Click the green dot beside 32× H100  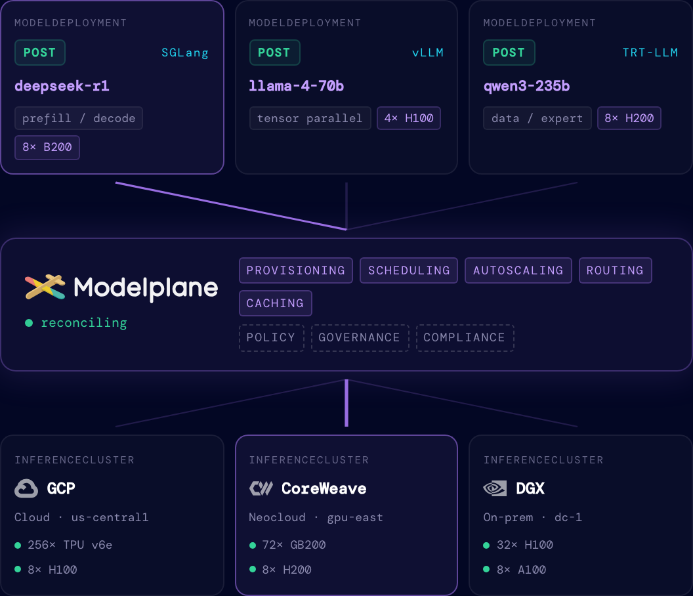coord(486,545)
